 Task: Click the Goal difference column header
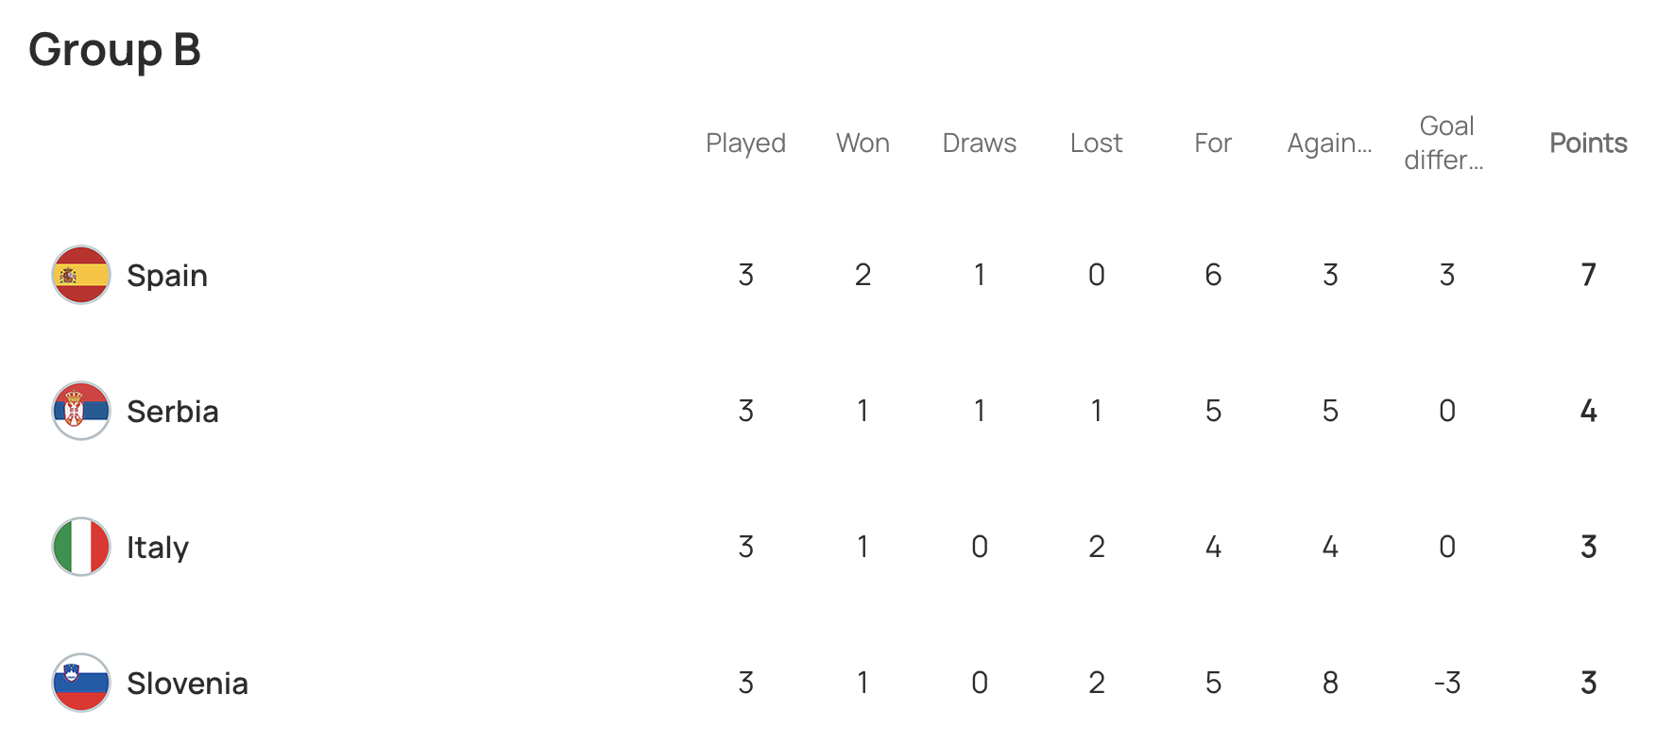(1446, 144)
